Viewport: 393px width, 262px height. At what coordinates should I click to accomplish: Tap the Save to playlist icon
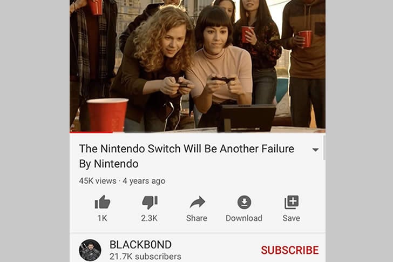tap(292, 202)
